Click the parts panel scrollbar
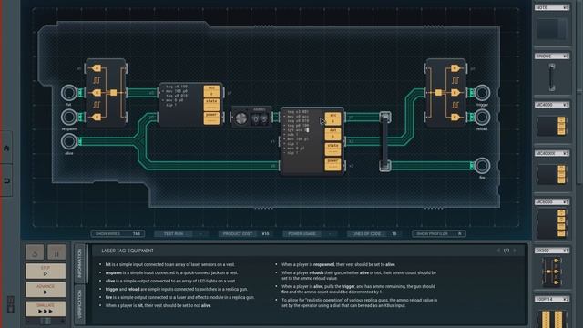 point(579,93)
